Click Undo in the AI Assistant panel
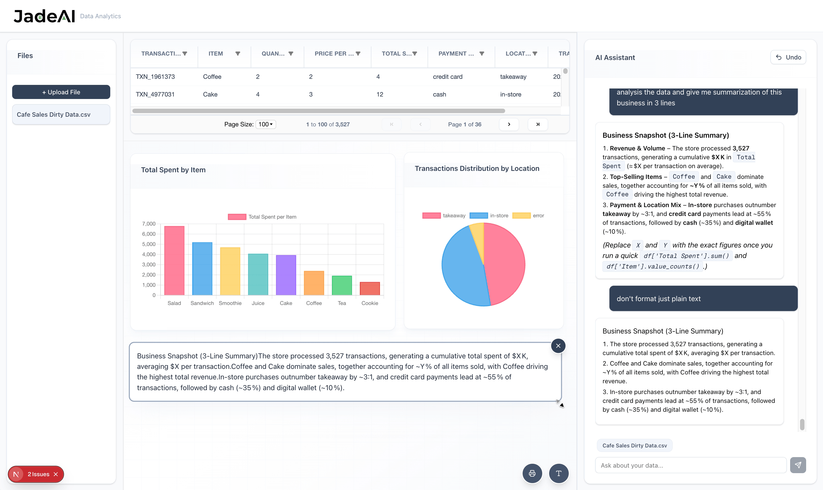Image resolution: width=823 pixels, height=490 pixels. pos(788,57)
